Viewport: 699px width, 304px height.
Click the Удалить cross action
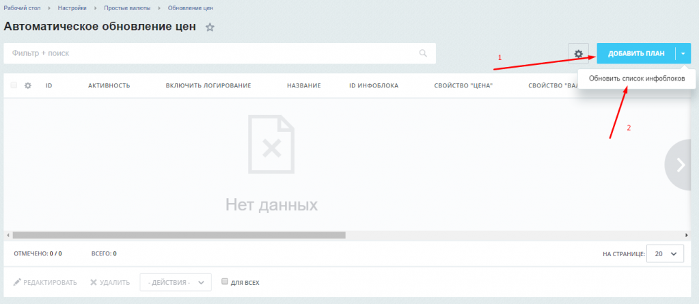pyautogui.click(x=110, y=283)
